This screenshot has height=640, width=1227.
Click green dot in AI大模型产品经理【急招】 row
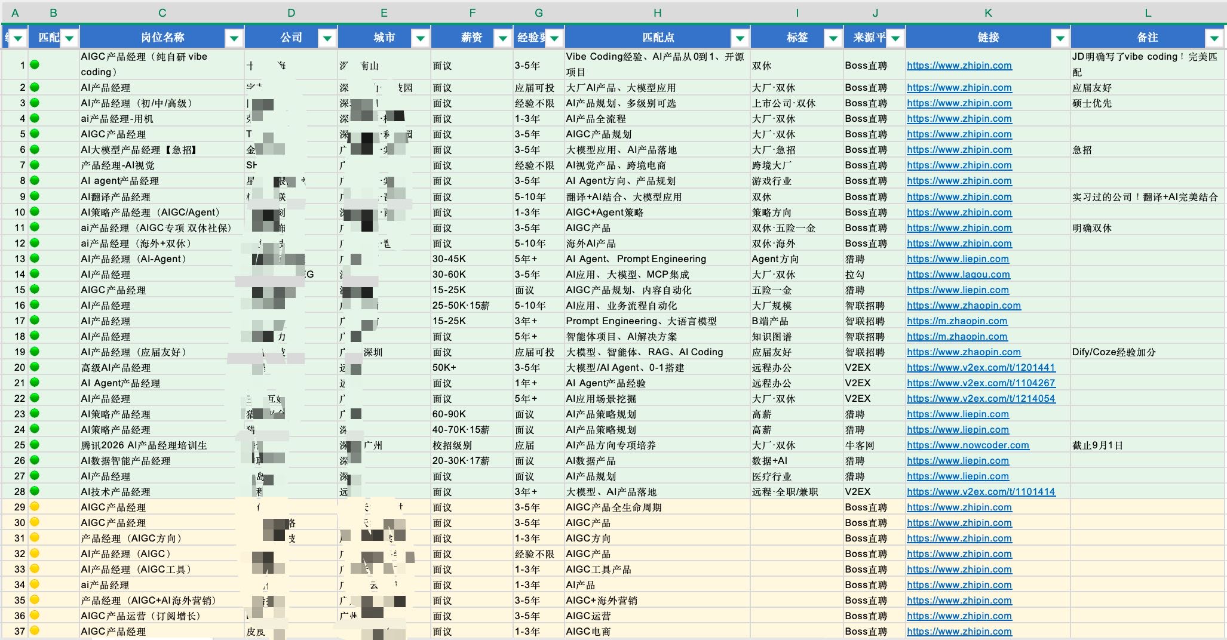click(35, 149)
